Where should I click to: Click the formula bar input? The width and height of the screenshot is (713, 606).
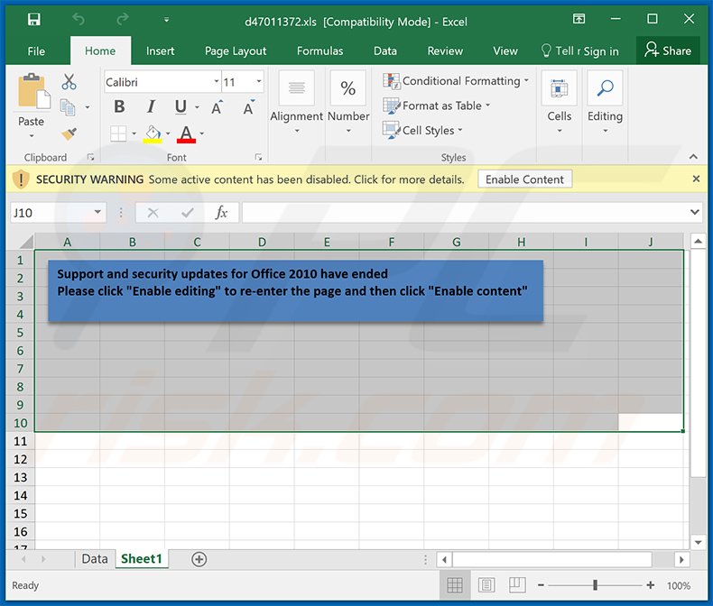point(465,212)
